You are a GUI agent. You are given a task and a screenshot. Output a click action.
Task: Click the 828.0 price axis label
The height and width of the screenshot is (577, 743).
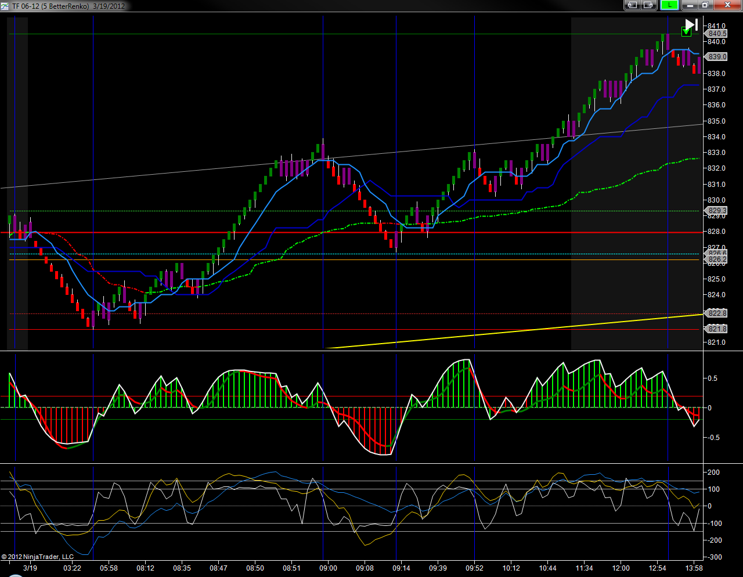pos(717,232)
